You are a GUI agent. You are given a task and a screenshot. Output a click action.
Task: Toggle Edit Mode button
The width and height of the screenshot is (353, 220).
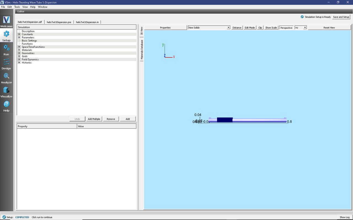click(250, 28)
